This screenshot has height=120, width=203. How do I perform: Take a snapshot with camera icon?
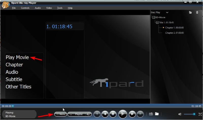(x=151, y=114)
